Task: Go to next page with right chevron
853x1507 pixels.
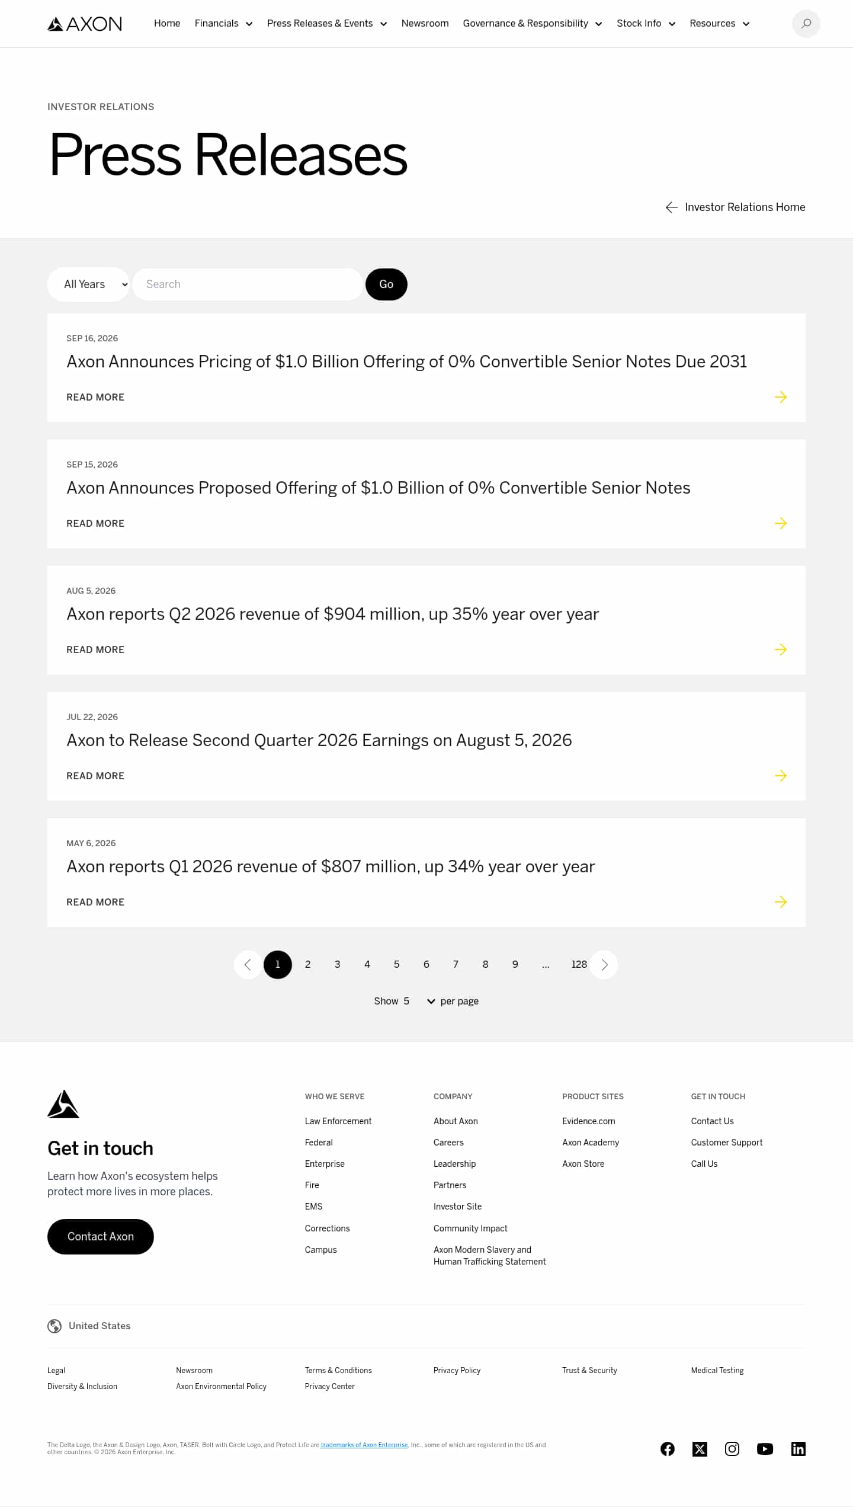Action: click(604, 965)
